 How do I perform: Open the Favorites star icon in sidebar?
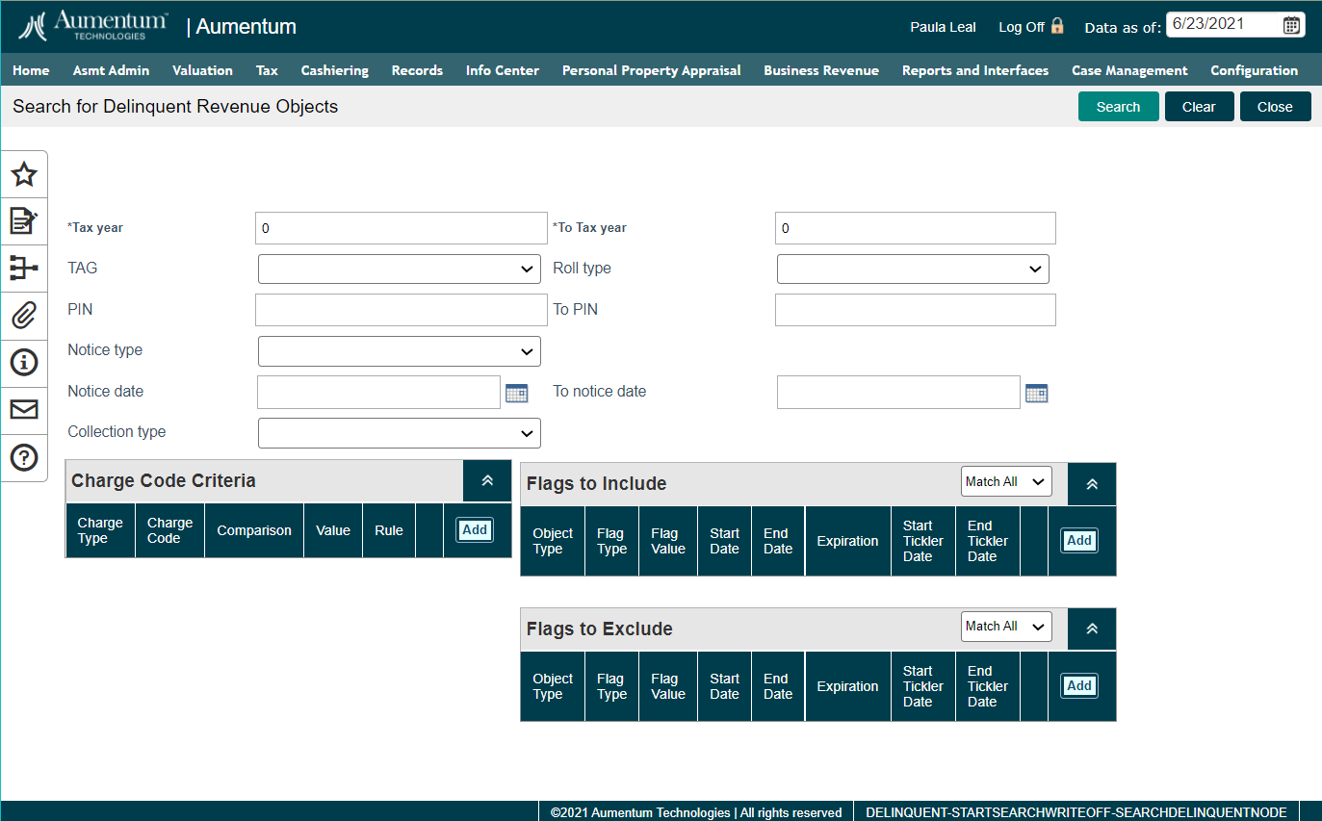pyautogui.click(x=24, y=174)
